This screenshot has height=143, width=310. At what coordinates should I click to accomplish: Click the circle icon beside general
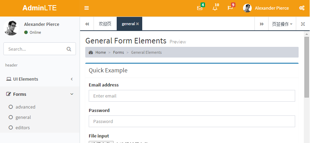point(11,118)
